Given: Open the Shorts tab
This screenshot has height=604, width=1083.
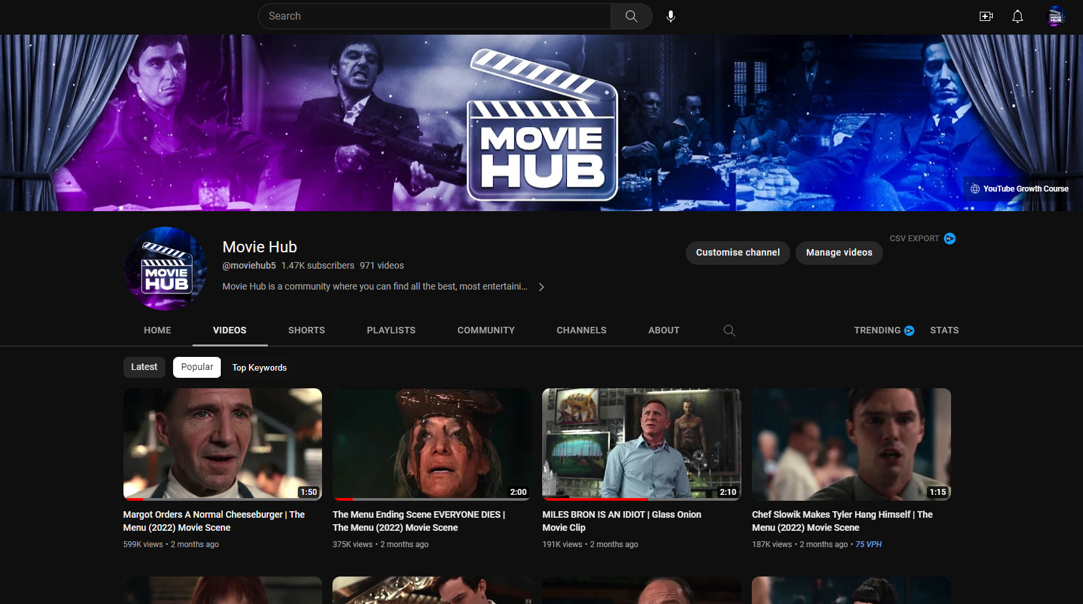Looking at the screenshot, I should (x=306, y=330).
